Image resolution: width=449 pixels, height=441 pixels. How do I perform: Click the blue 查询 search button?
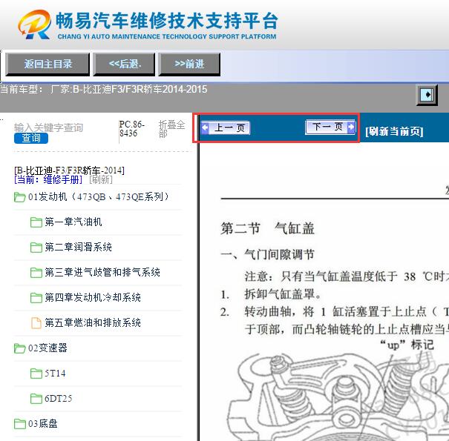30,138
